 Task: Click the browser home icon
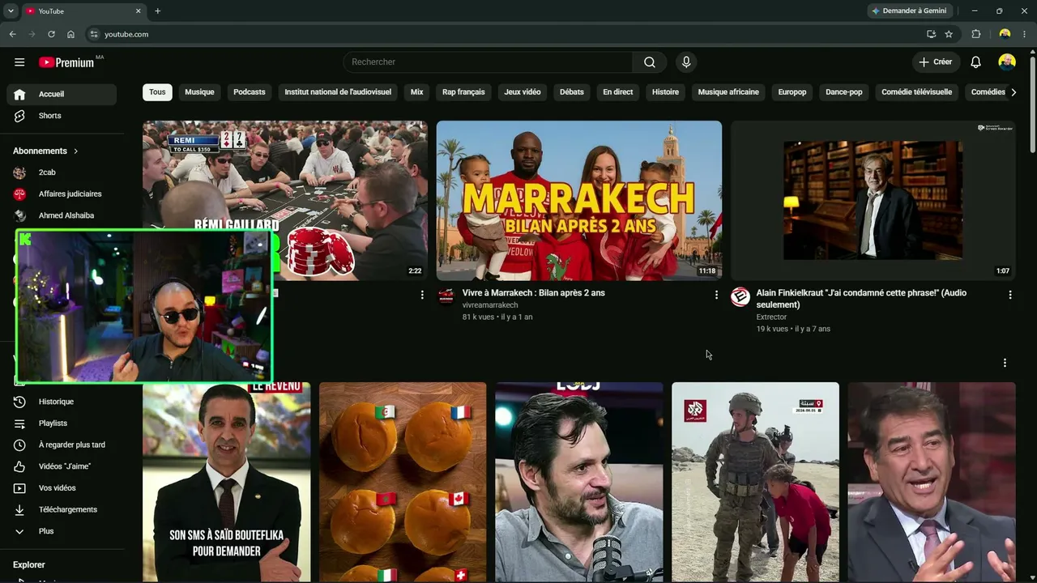tap(70, 34)
